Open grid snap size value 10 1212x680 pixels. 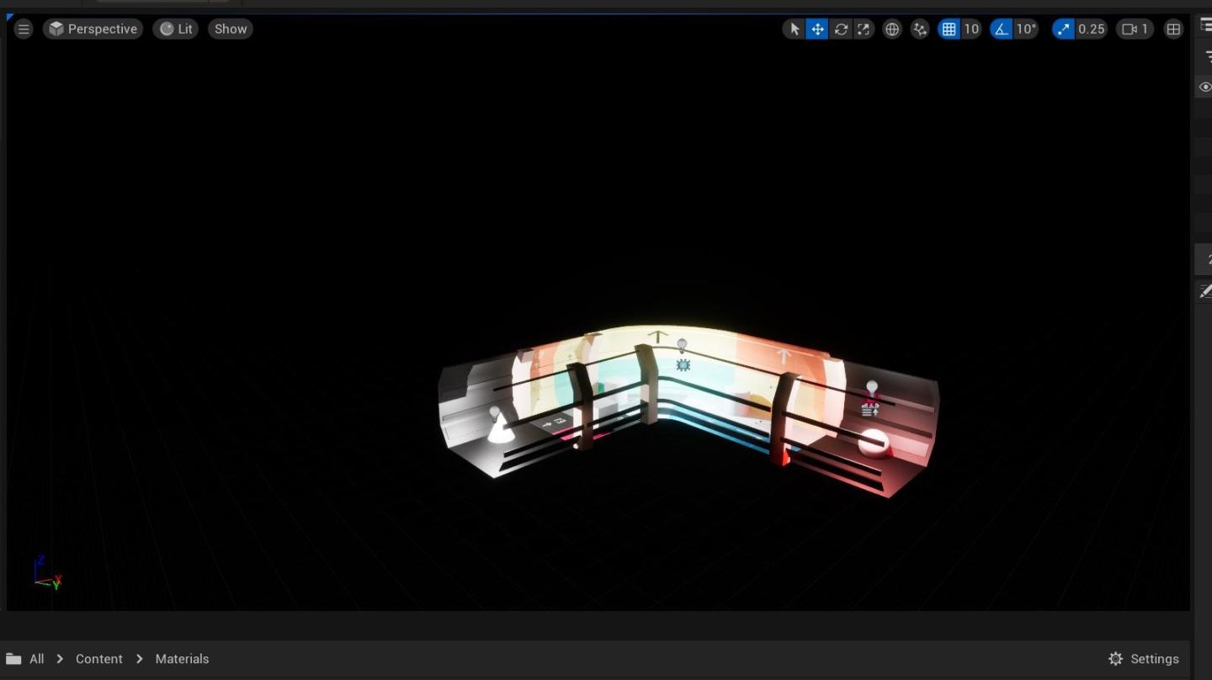pos(971,29)
